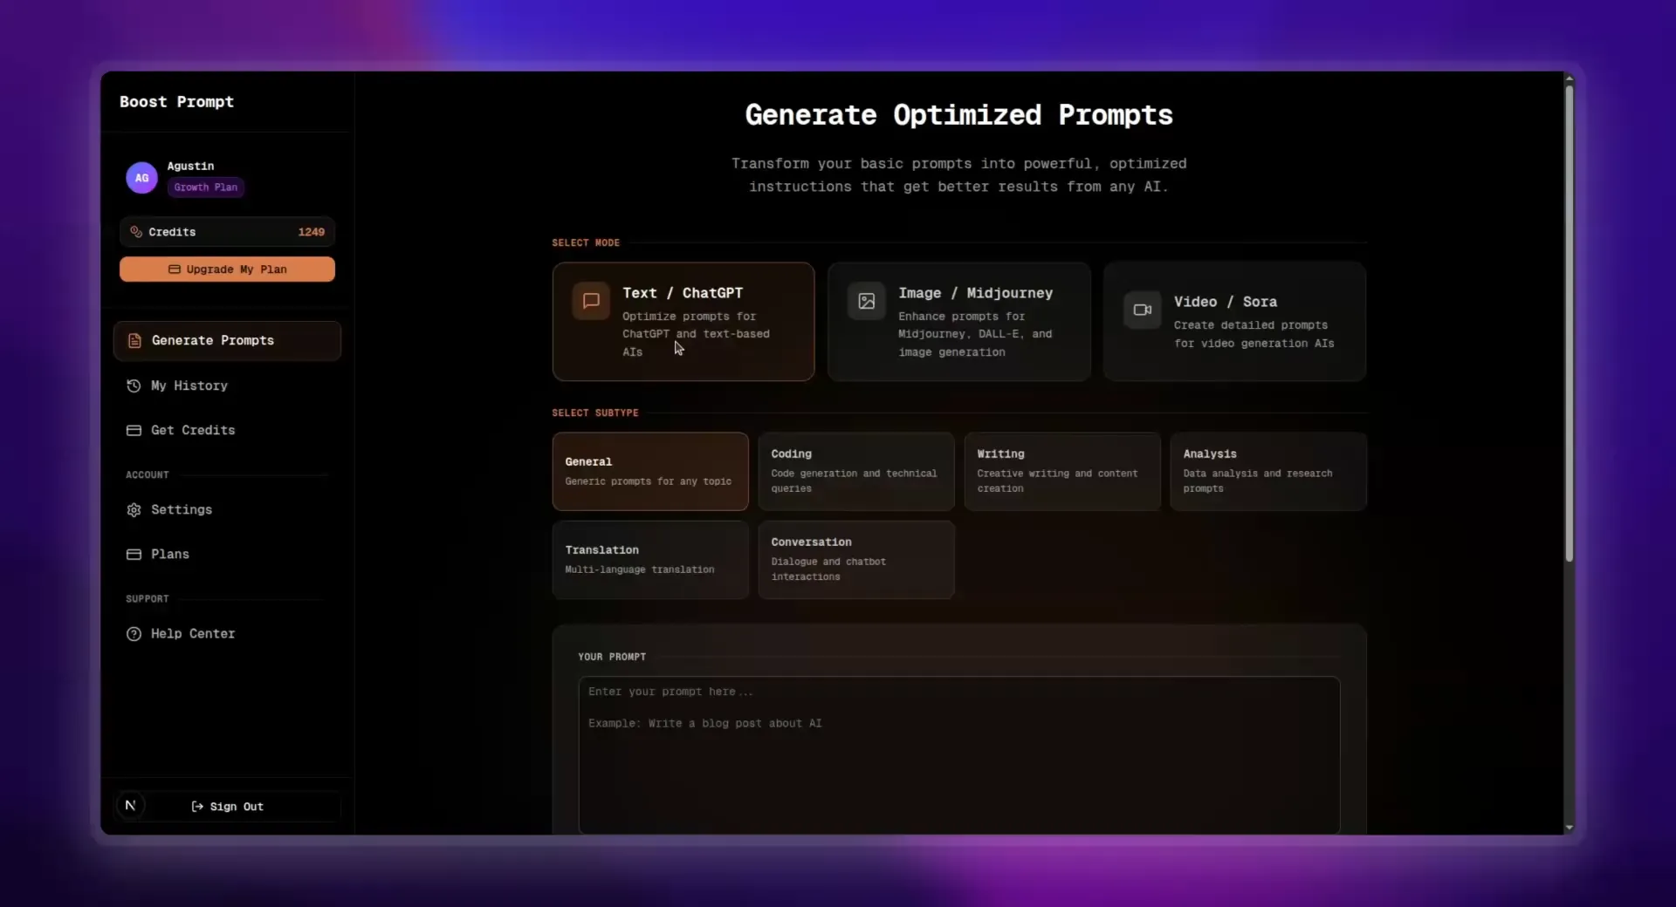Select the General subtype card

(649, 471)
